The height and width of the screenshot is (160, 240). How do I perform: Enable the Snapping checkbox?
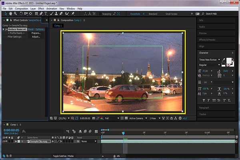point(100,14)
